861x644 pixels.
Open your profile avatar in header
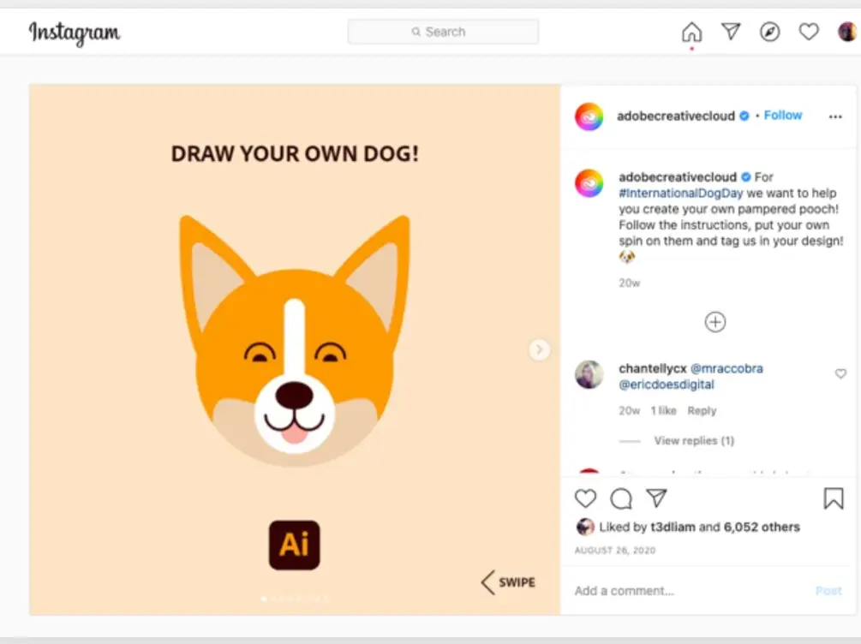pos(846,33)
